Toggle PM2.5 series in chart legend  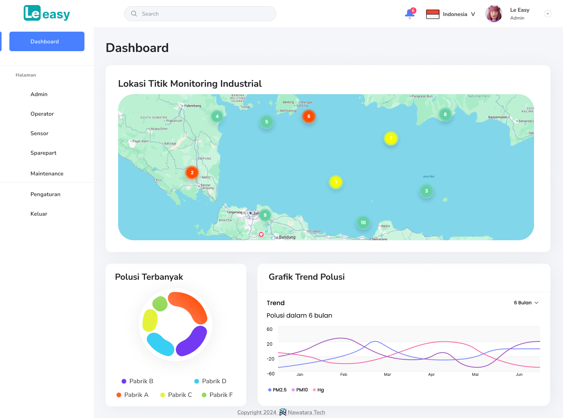click(278, 390)
